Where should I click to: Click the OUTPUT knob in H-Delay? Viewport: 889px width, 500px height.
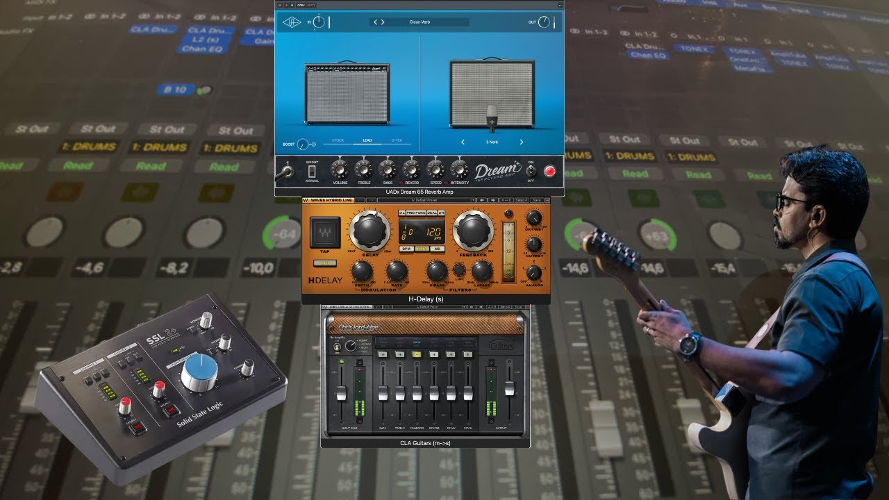534,244
